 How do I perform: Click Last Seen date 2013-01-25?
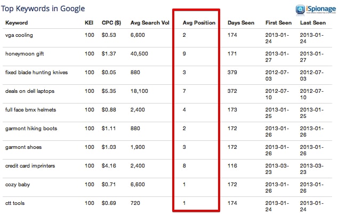[312, 113]
